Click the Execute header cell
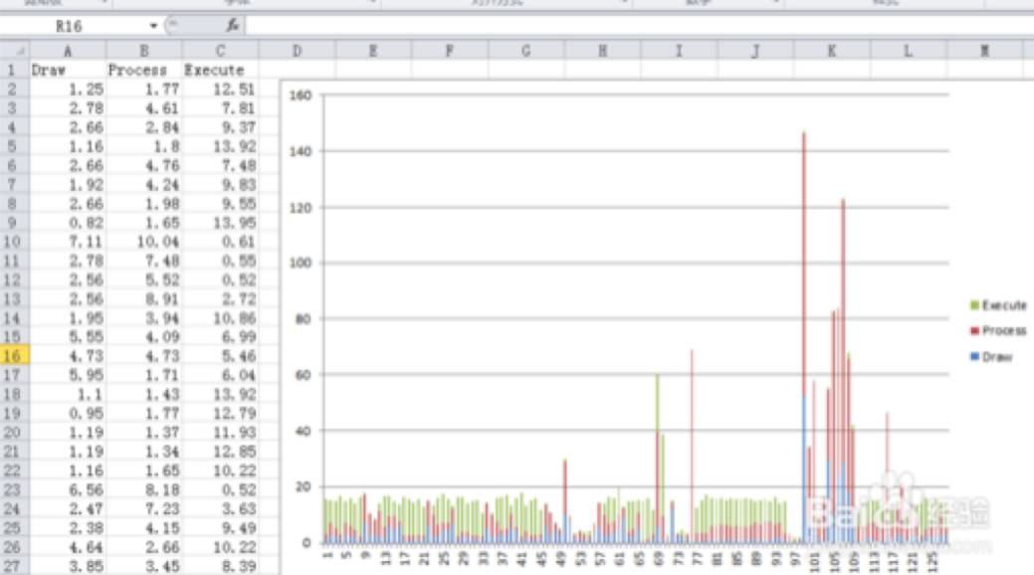The width and height of the screenshot is (1034, 575). [220, 70]
